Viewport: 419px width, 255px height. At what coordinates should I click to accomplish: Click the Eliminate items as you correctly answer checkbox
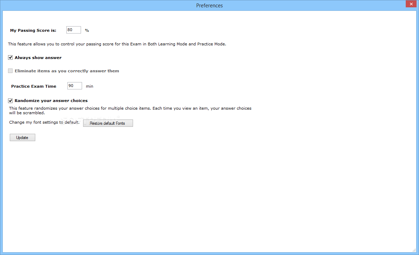(x=10, y=71)
